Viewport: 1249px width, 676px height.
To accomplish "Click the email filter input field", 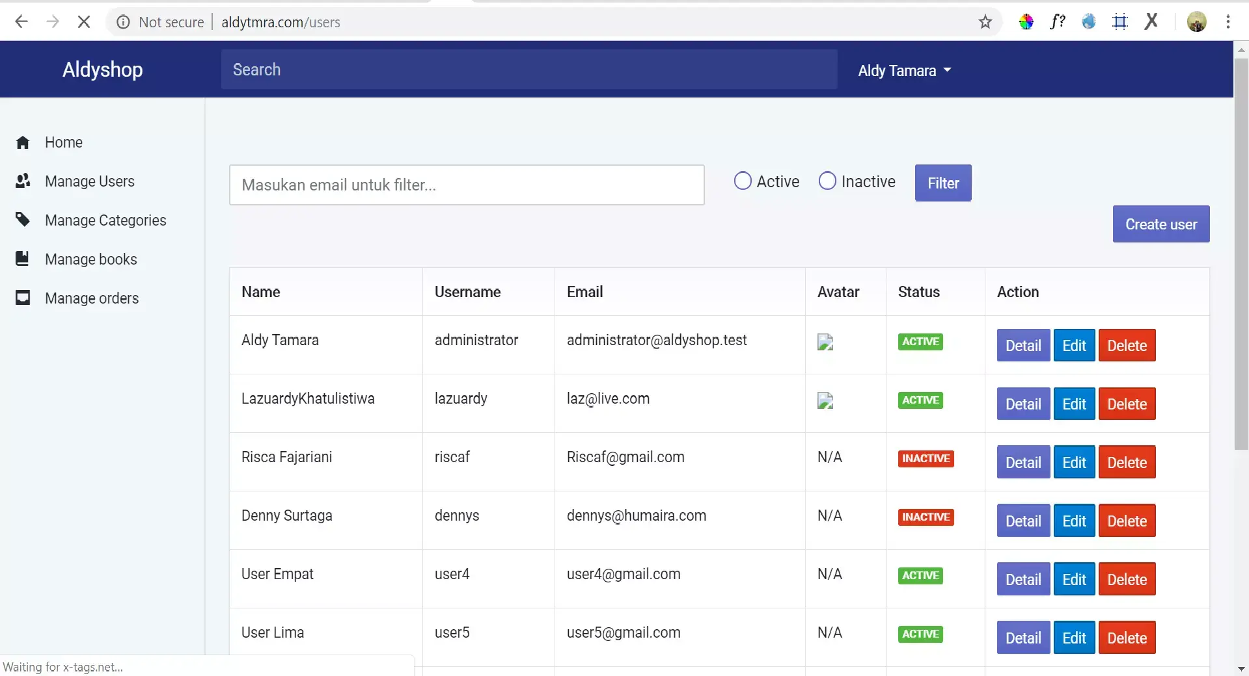I will click(x=467, y=185).
